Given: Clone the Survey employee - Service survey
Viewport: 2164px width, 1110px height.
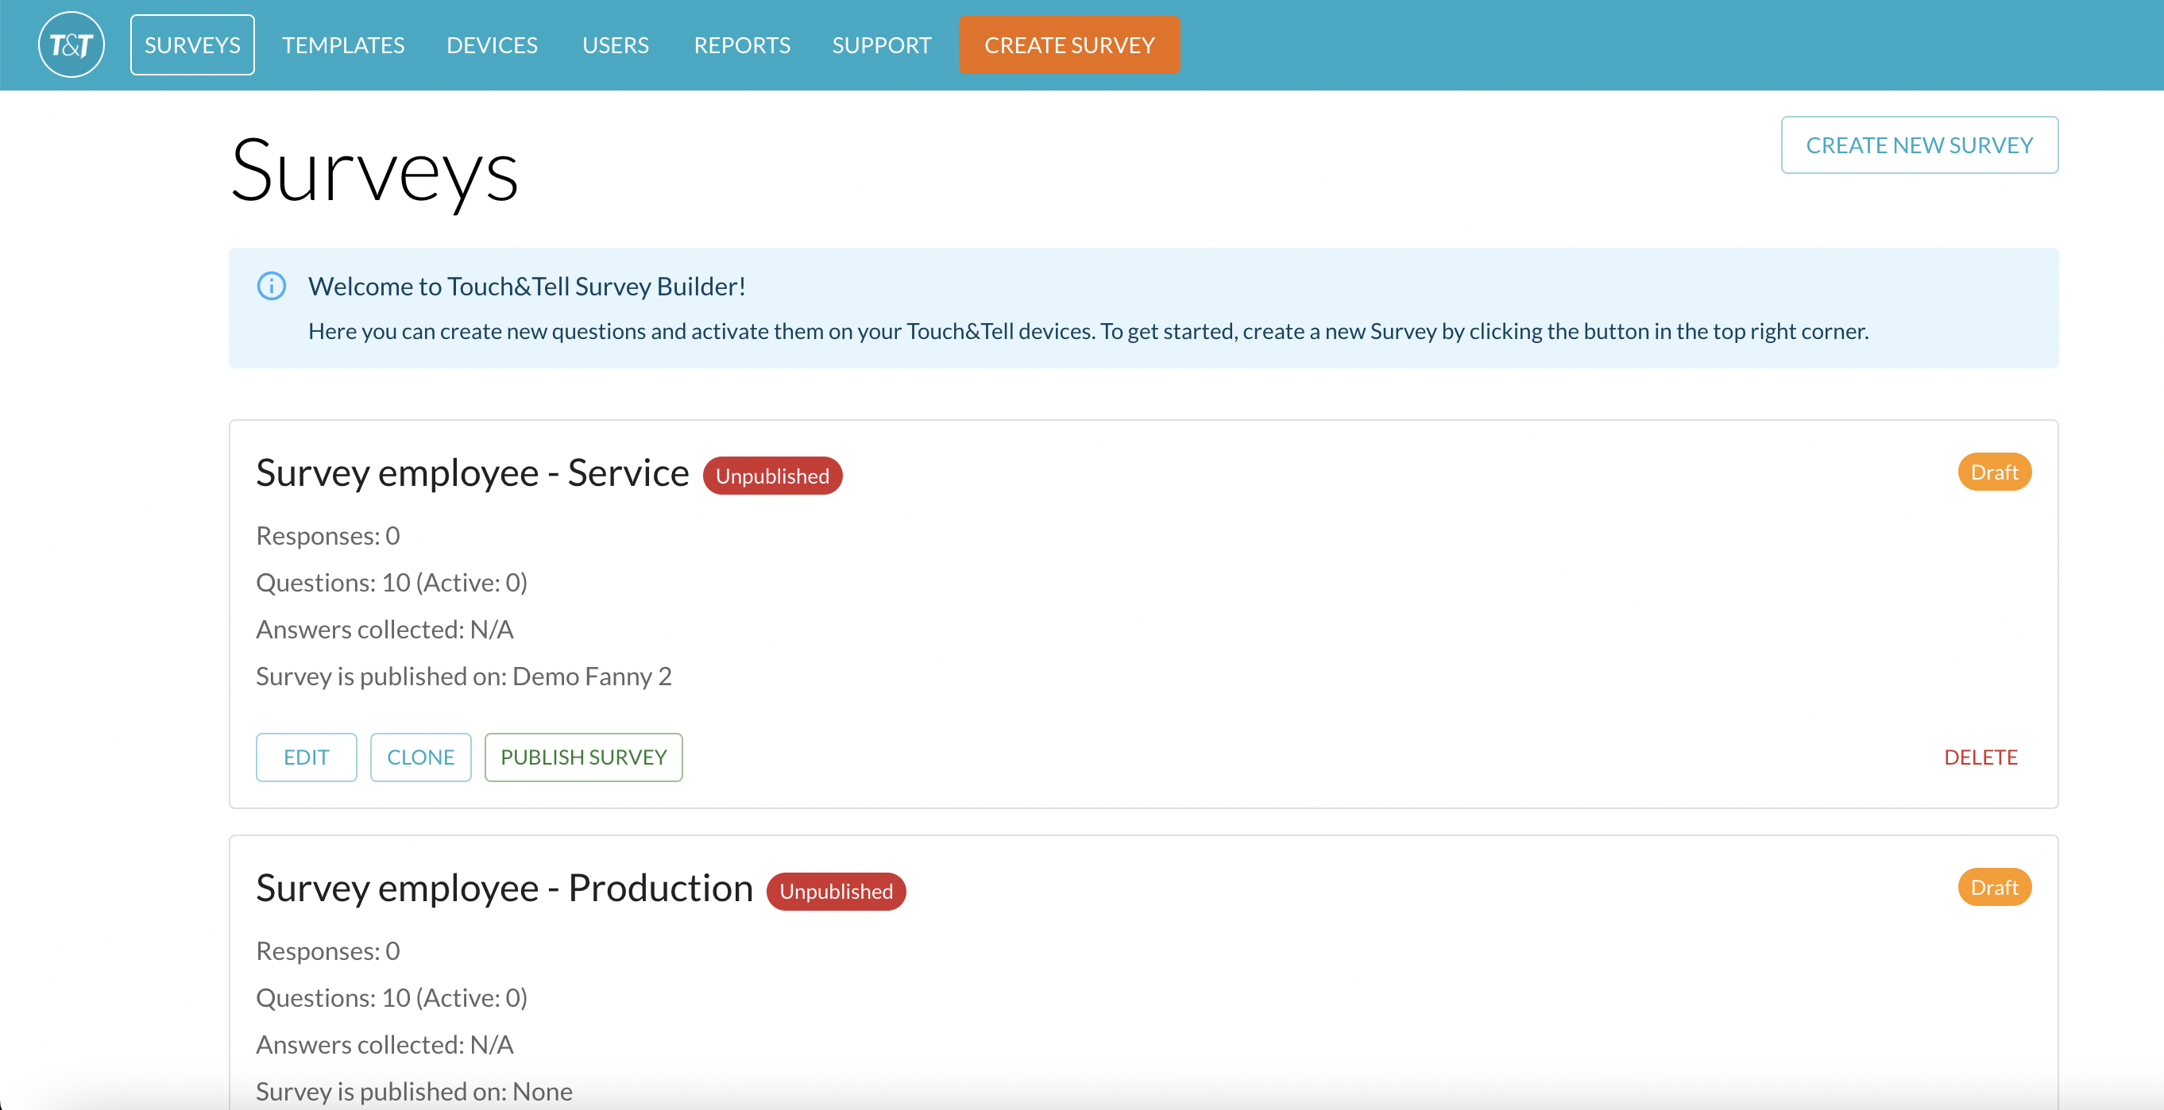Looking at the screenshot, I should [420, 757].
